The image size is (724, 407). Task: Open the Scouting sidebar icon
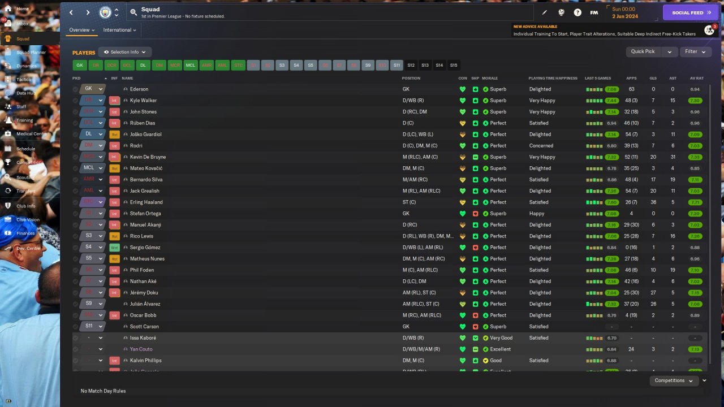point(8,177)
